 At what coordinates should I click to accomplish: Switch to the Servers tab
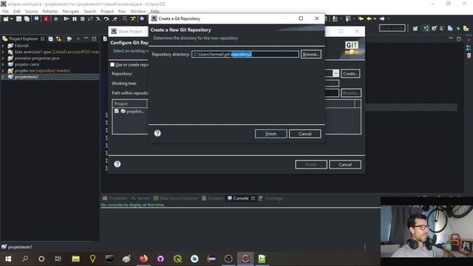click(140, 198)
